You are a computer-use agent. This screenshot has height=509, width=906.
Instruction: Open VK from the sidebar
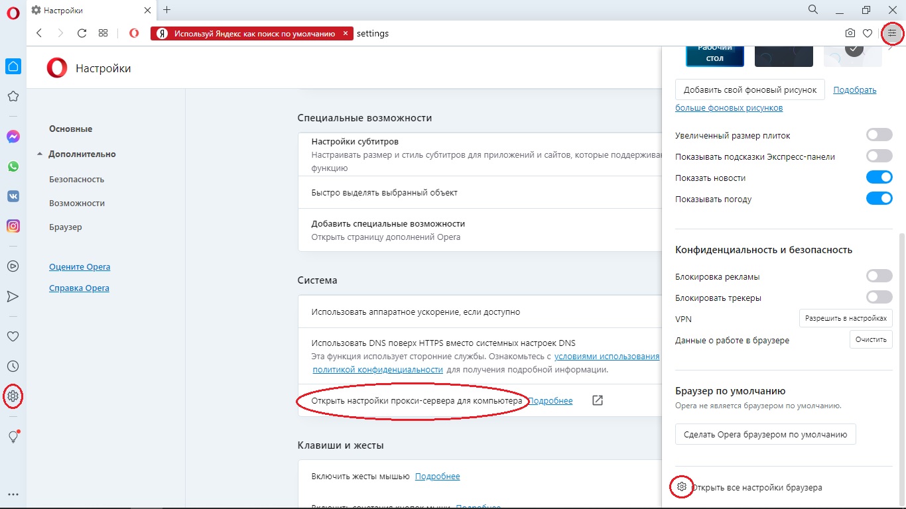tap(13, 196)
